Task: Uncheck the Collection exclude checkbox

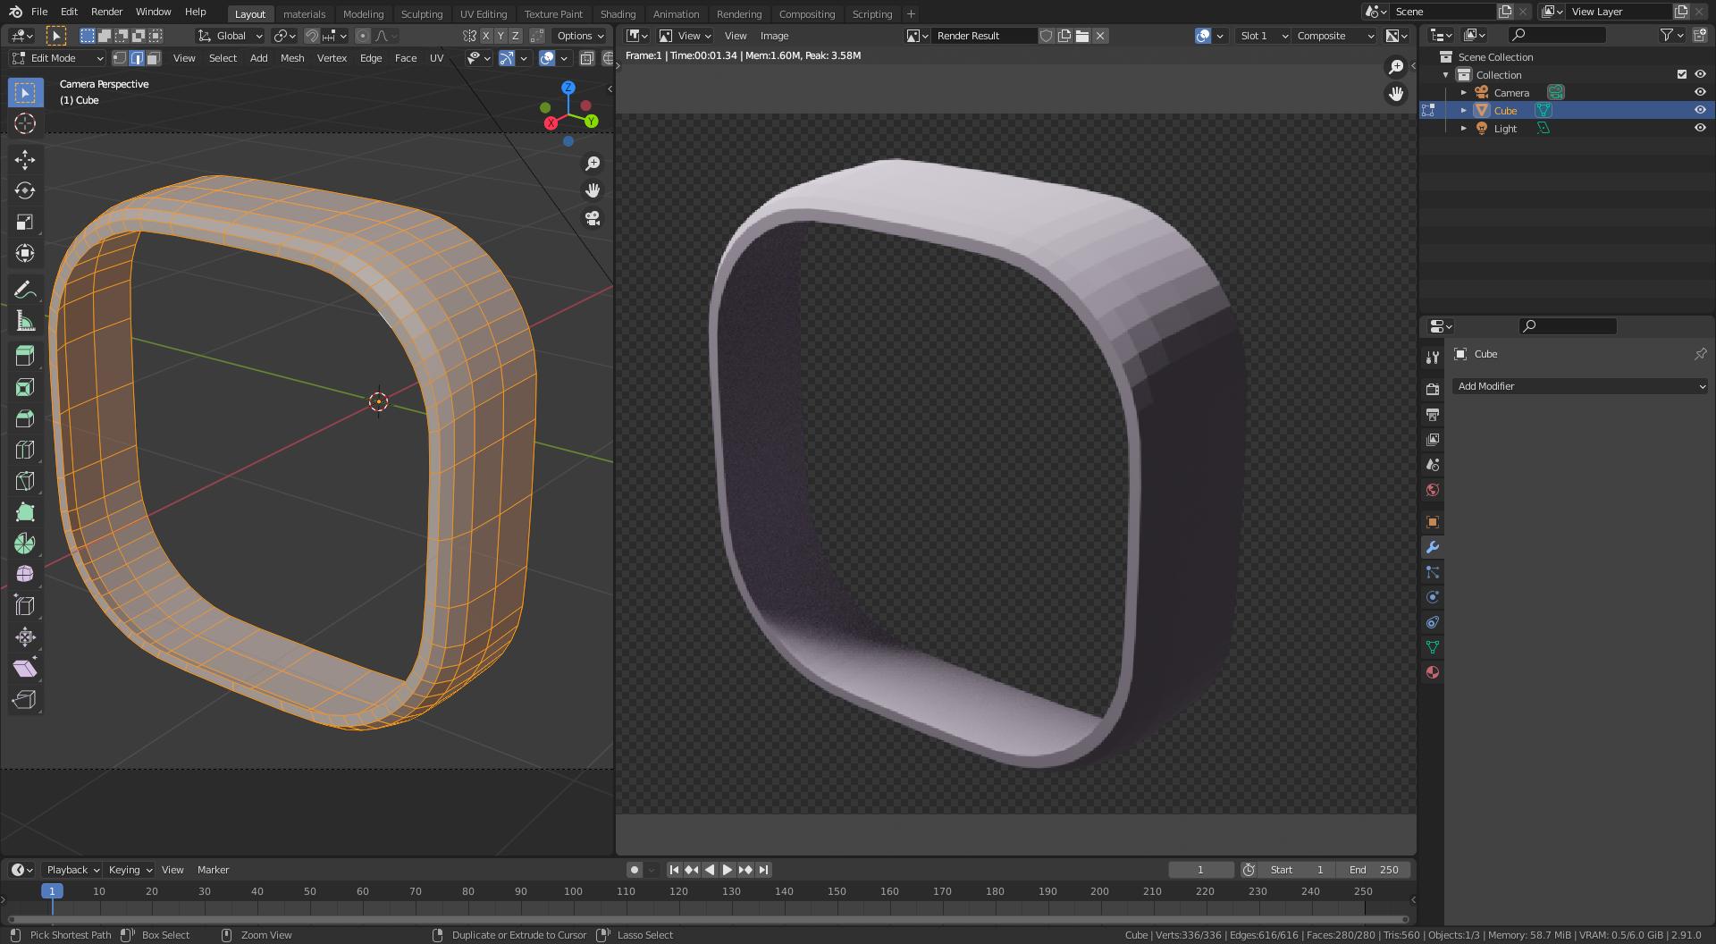Action: point(1681,74)
